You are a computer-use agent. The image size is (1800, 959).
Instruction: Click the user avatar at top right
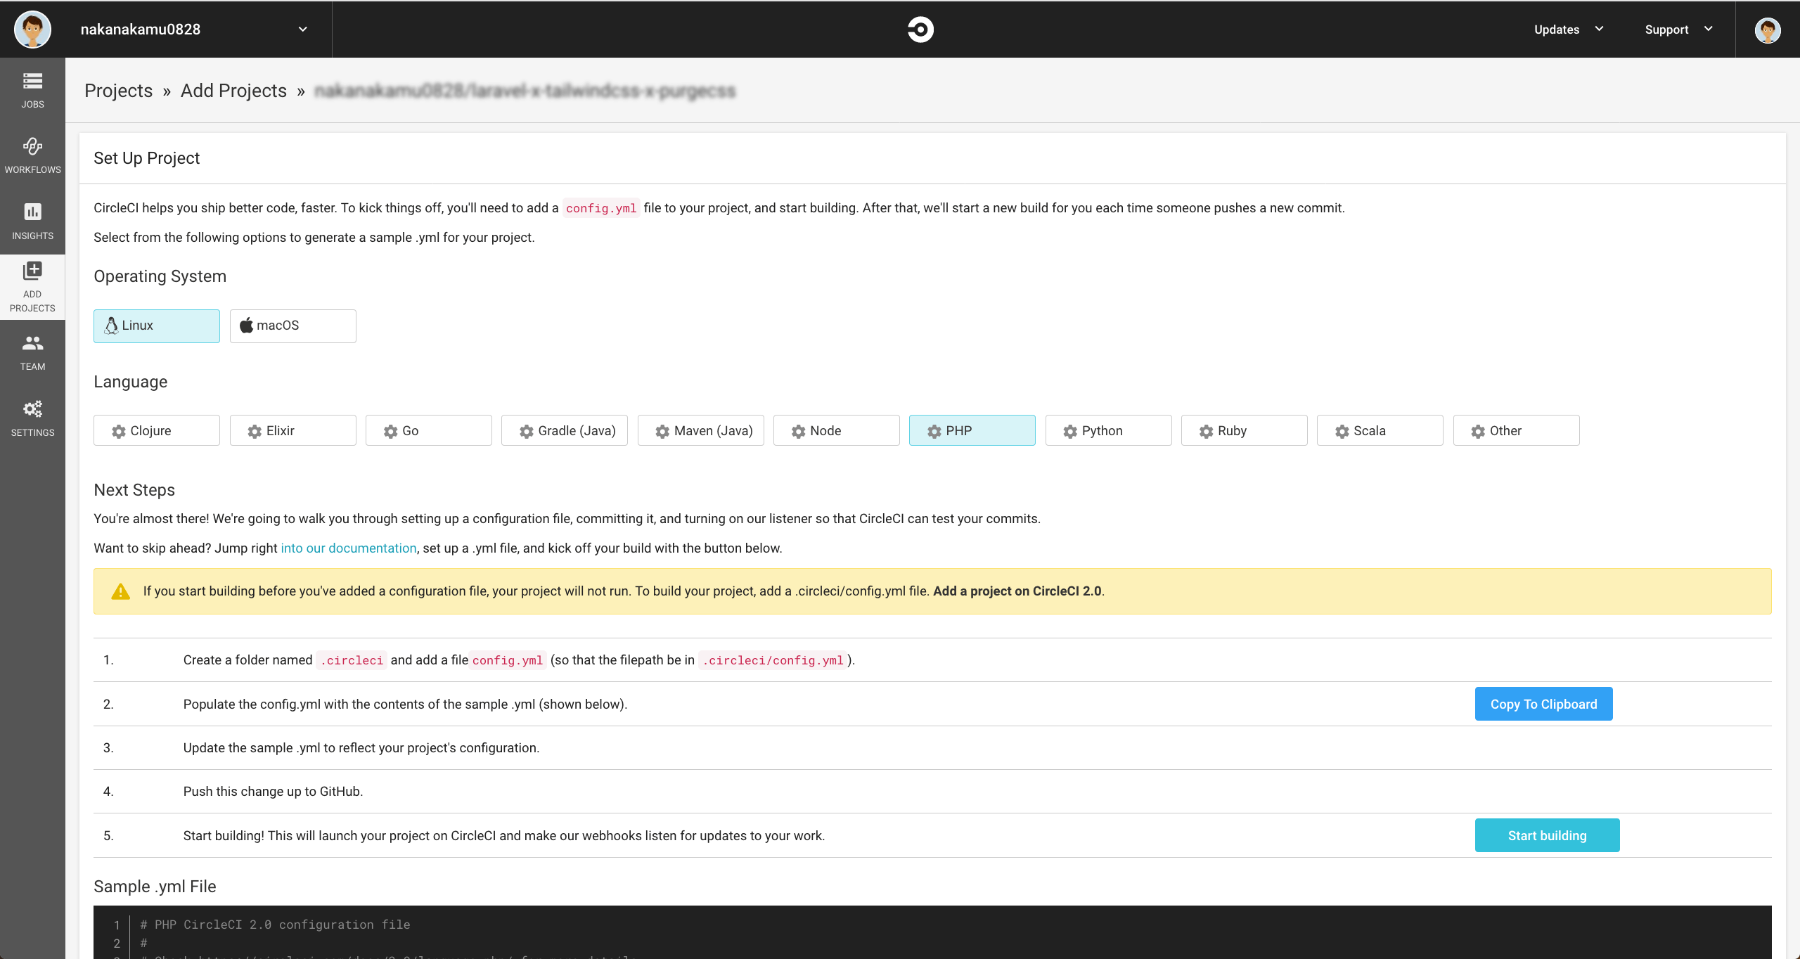click(1767, 30)
